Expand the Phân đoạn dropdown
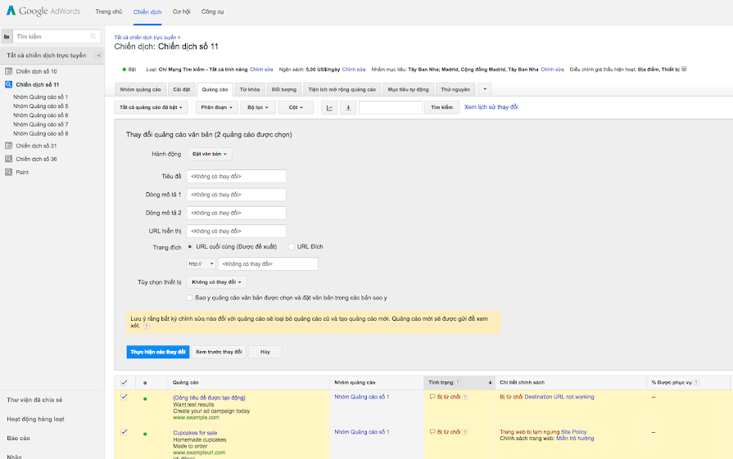Viewport: 733px width, 459px height. point(217,107)
